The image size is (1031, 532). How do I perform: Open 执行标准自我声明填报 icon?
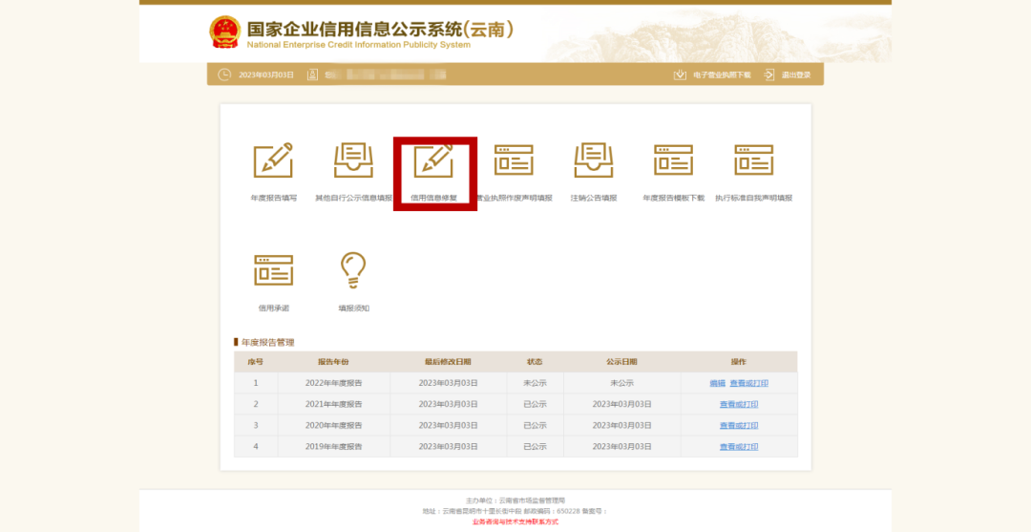(x=753, y=160)
